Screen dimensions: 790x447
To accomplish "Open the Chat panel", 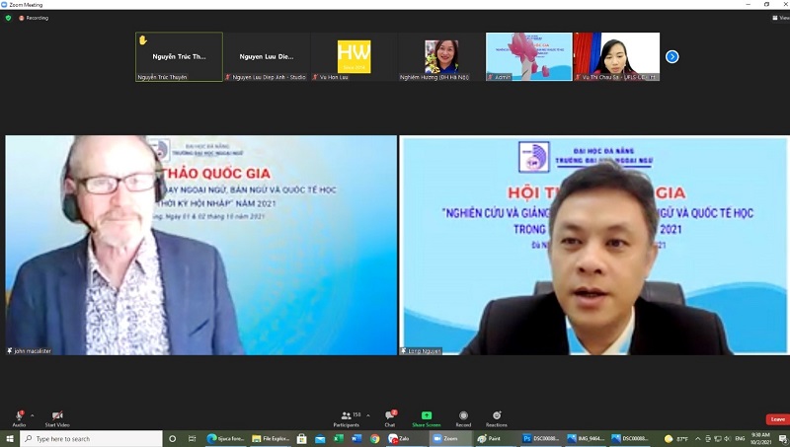I will (390, 416).
